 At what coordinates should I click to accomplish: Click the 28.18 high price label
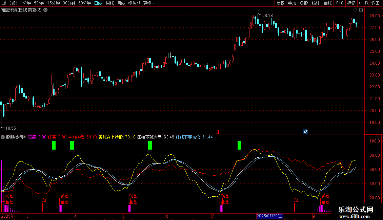[267, 16]
